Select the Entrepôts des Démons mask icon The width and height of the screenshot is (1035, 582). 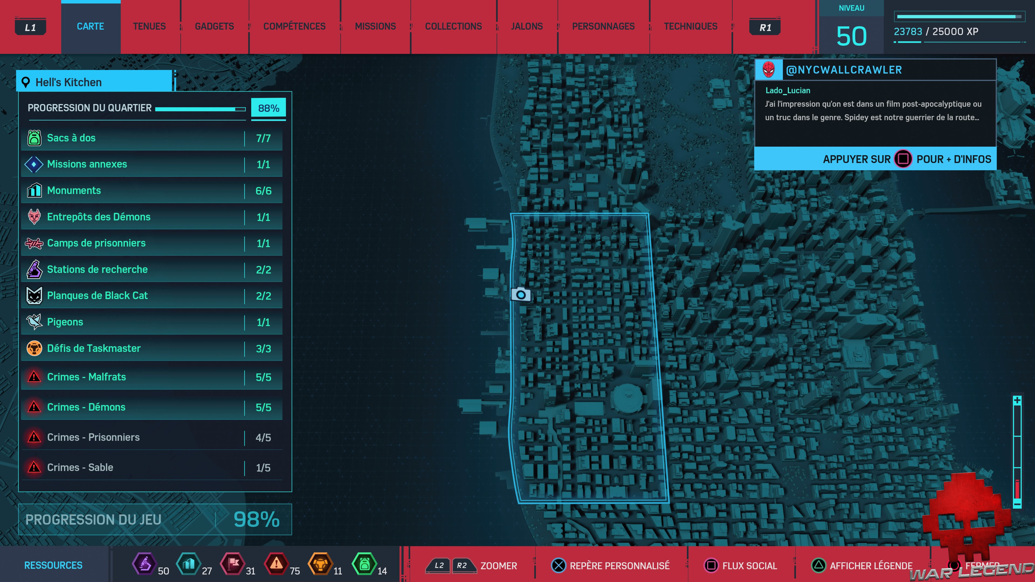pyautogui.click(x=34, y=217)
